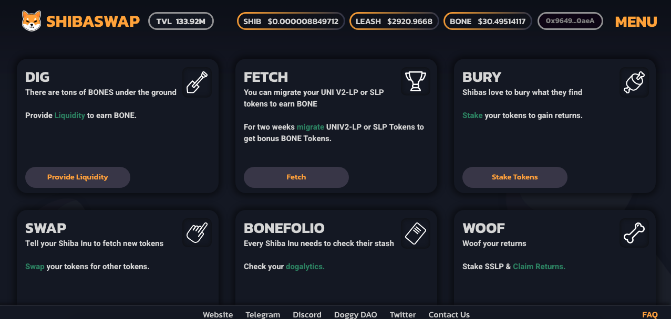Image resolution: width=671 pixels, height=319 pixels.
Task: Click the BURY card heading
Action: [482, 77]
